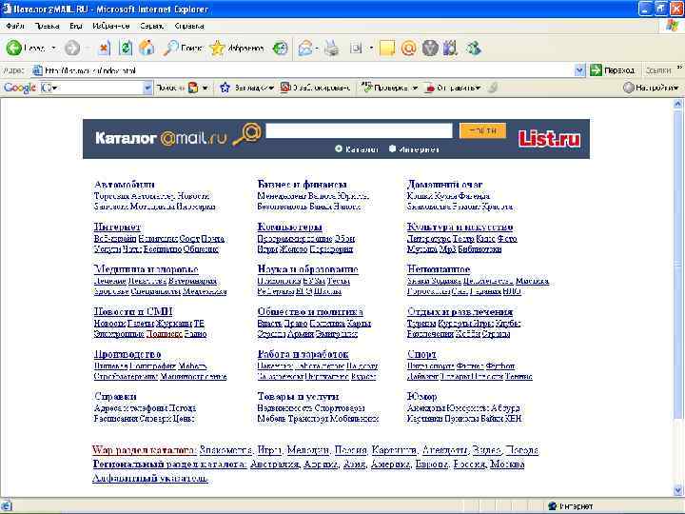
Task: Click the orange Найти search button
Action: click(x=482, y=130)
